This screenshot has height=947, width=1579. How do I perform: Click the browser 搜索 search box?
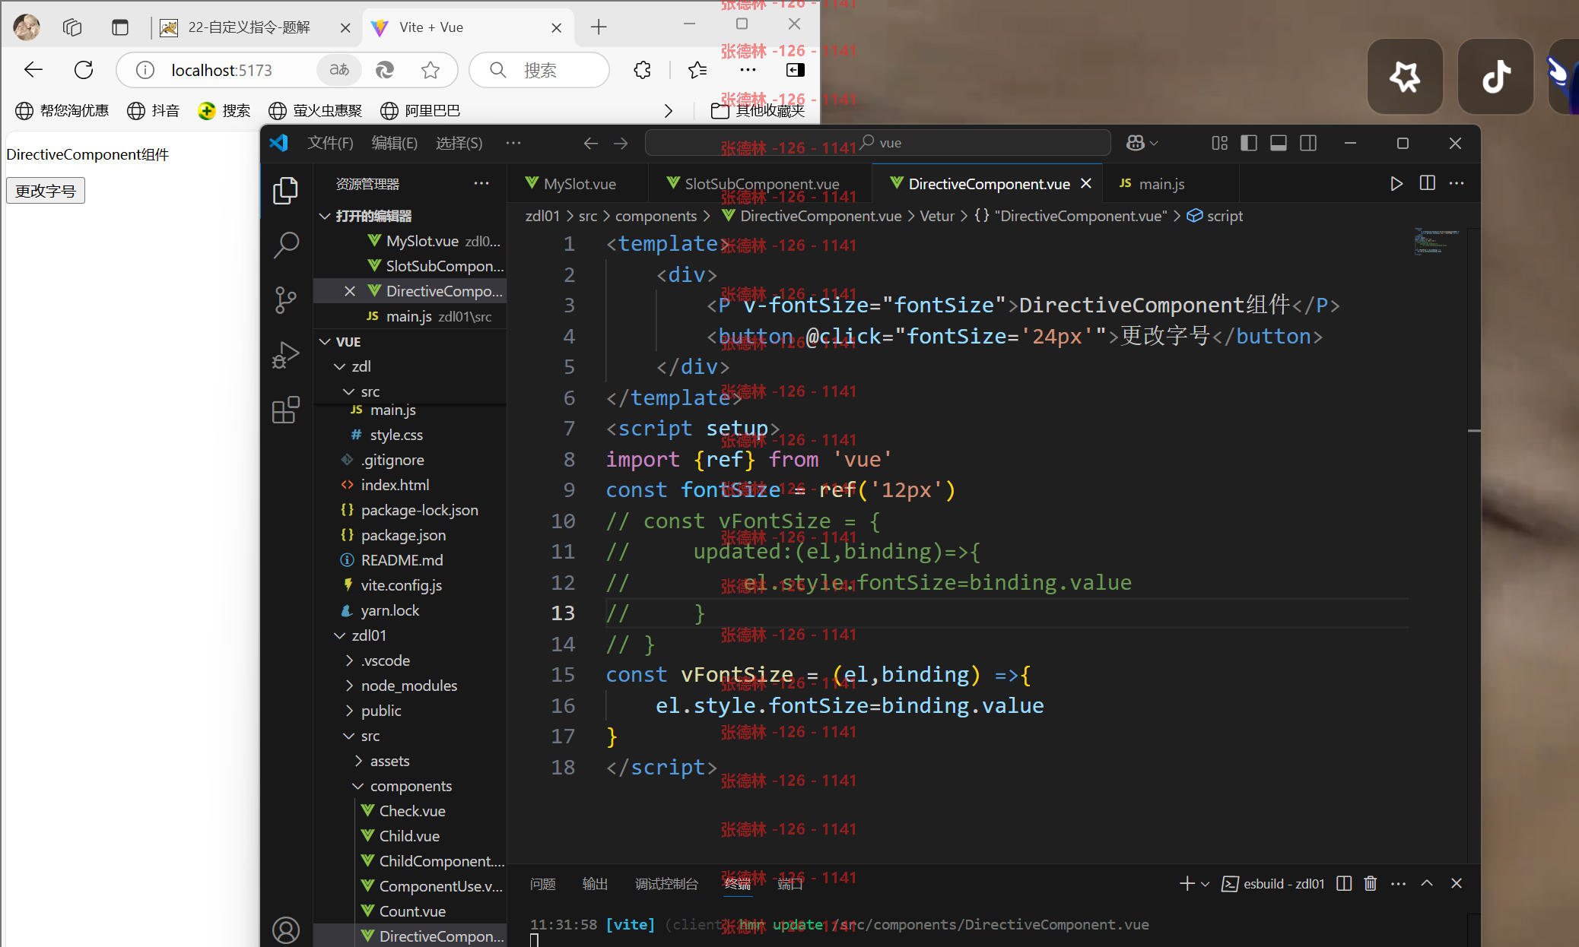539,70
